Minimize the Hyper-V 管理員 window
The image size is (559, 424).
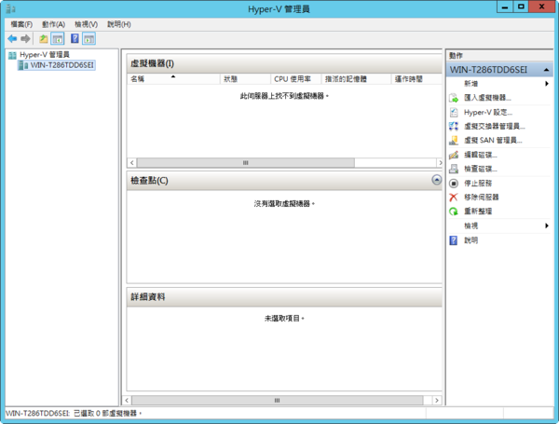[x=505, y=7]
